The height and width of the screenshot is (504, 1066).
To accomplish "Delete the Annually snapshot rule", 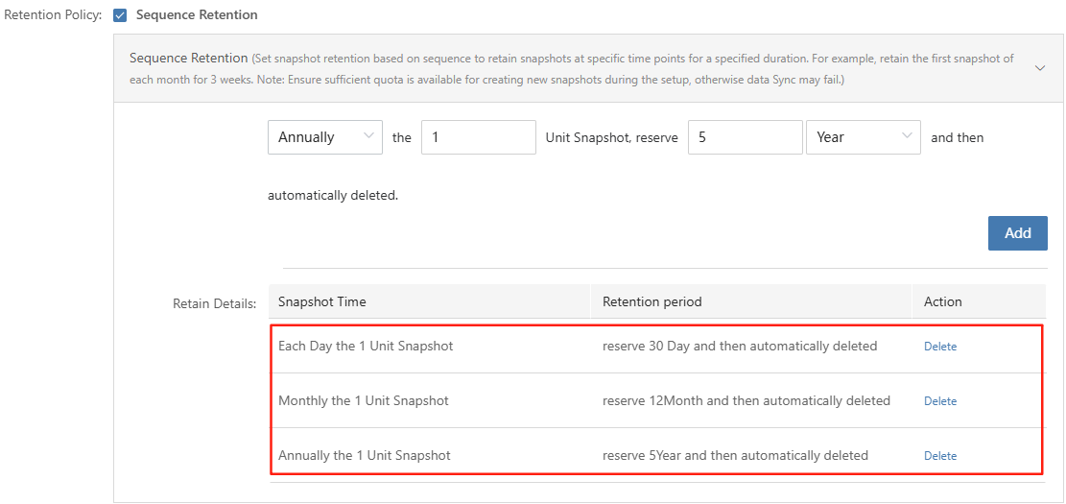I will coord(939,456).
